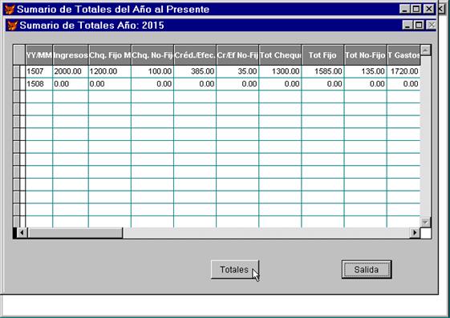Viewport: 450px width, 318px height.
Task: Close the Sumario de Totales del Año al Presente window
Action: 429,9
